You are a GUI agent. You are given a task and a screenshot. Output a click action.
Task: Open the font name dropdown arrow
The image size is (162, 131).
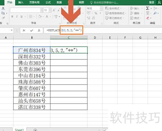tap(41, 10)
